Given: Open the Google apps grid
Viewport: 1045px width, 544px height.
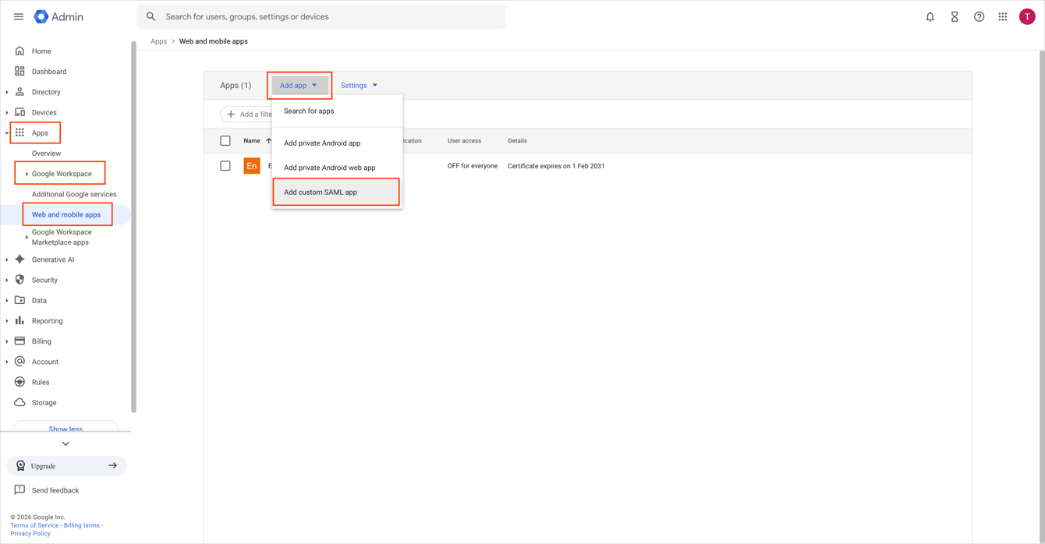Looking at the screenshot, I should coord(1003,16).
